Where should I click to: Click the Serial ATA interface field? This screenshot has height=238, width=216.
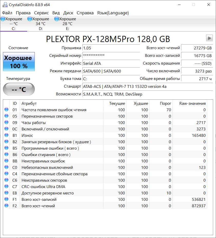[x=111, y=64]
